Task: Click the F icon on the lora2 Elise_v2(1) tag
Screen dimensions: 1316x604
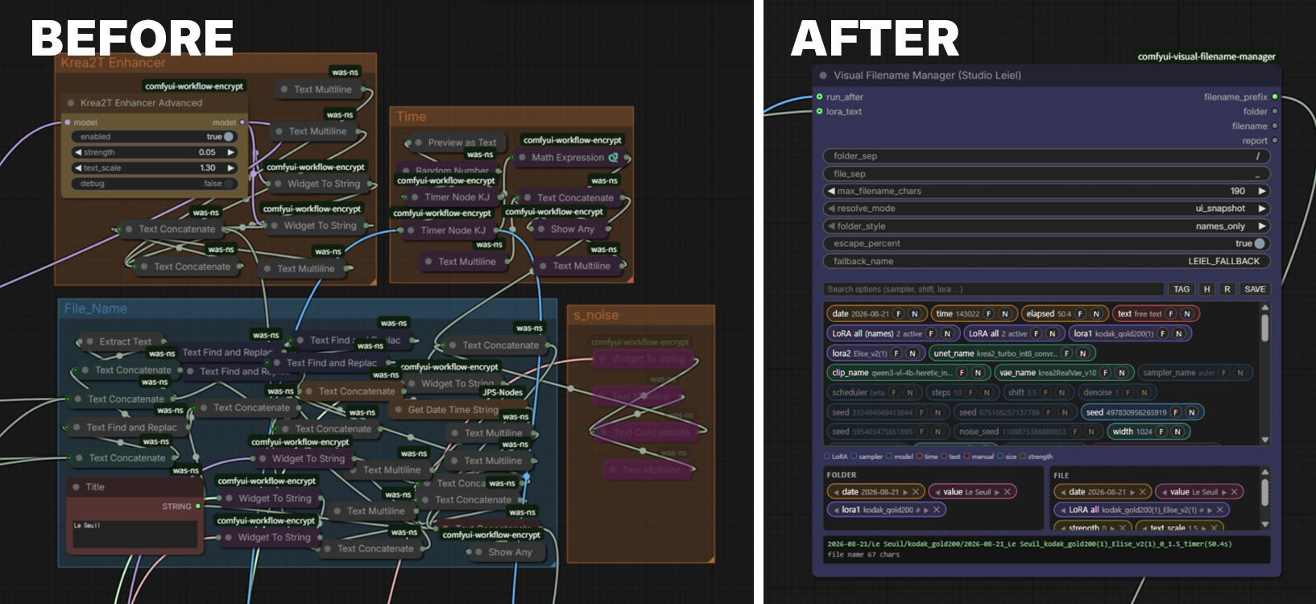Action: [896, 354]
